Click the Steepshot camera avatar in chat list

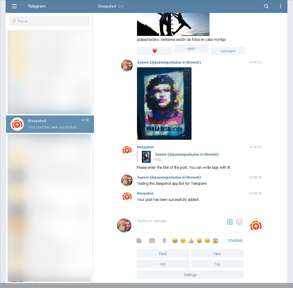17,124
